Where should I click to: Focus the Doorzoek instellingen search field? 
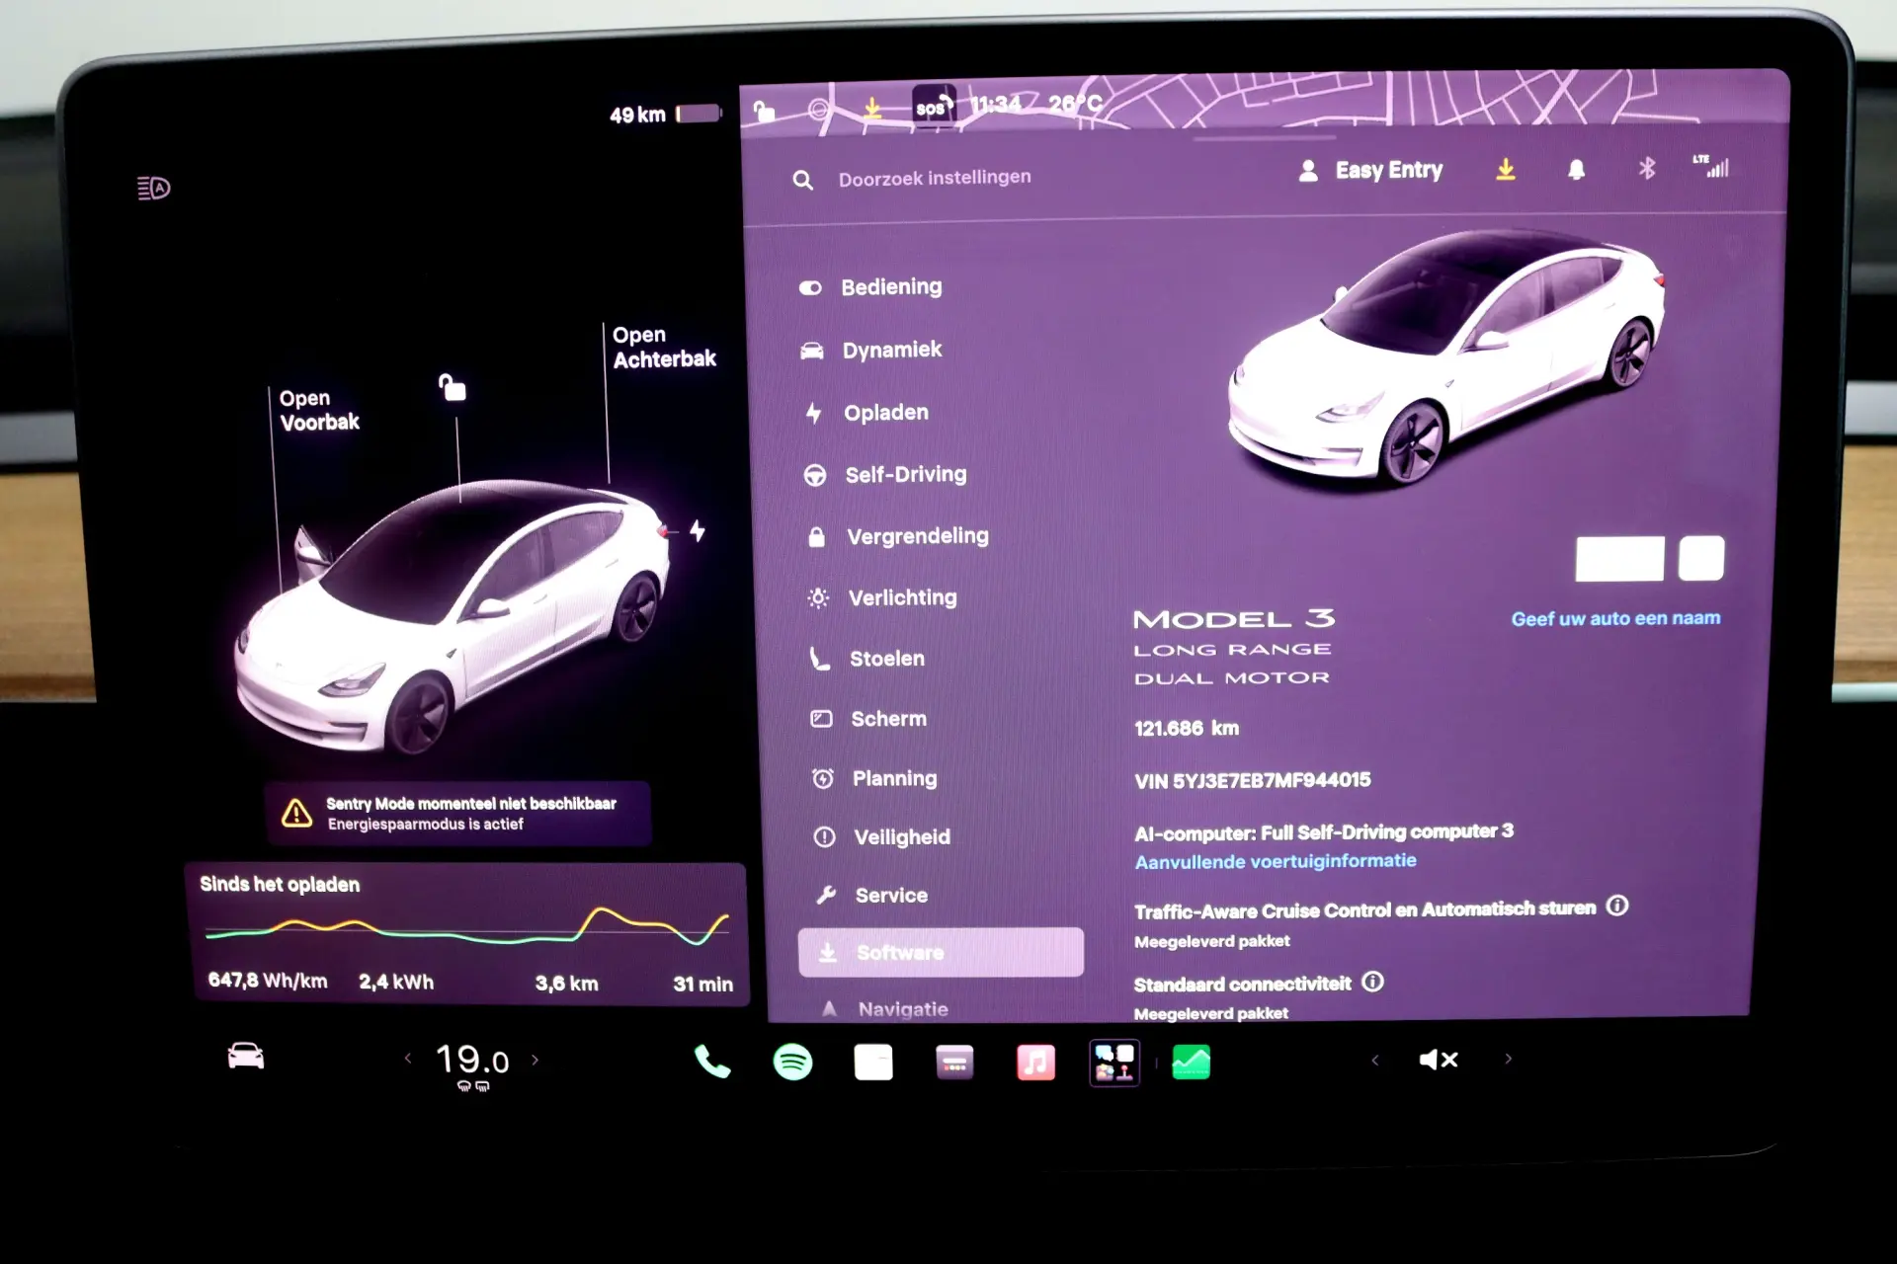(934, 178)
